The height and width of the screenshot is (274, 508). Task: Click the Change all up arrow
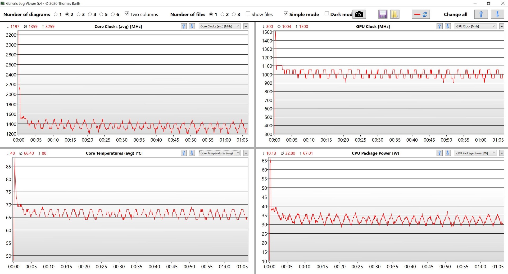point(481,14)
